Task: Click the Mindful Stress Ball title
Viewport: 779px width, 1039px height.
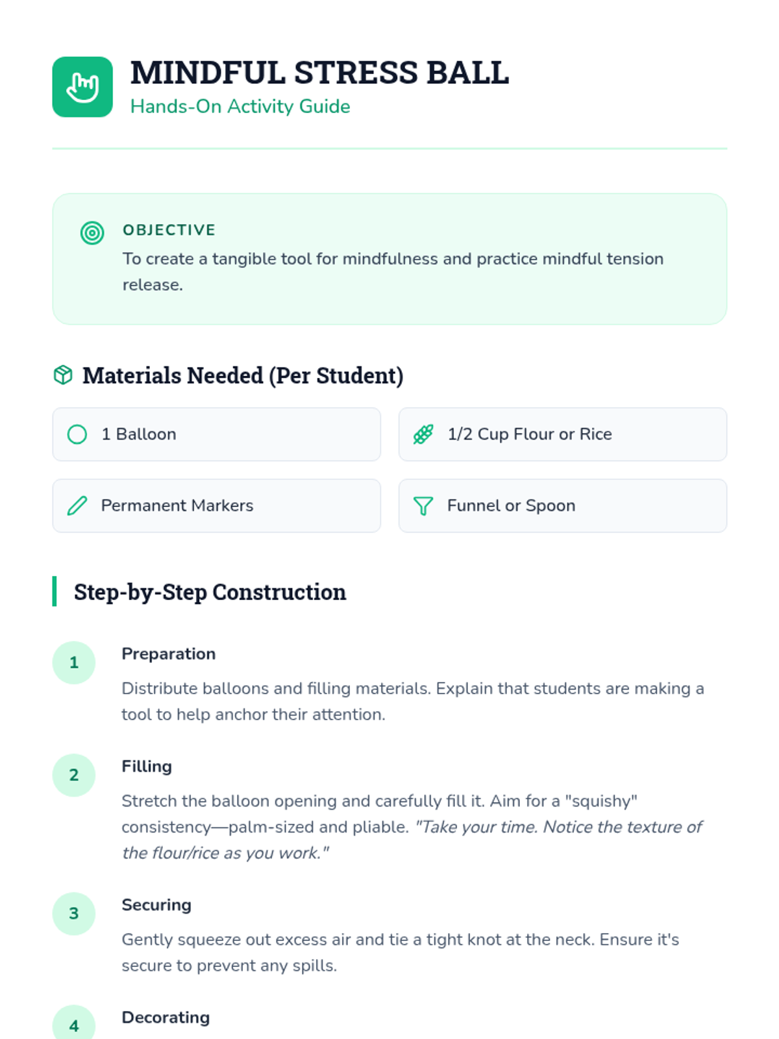Action: click(x=319, y=73)
